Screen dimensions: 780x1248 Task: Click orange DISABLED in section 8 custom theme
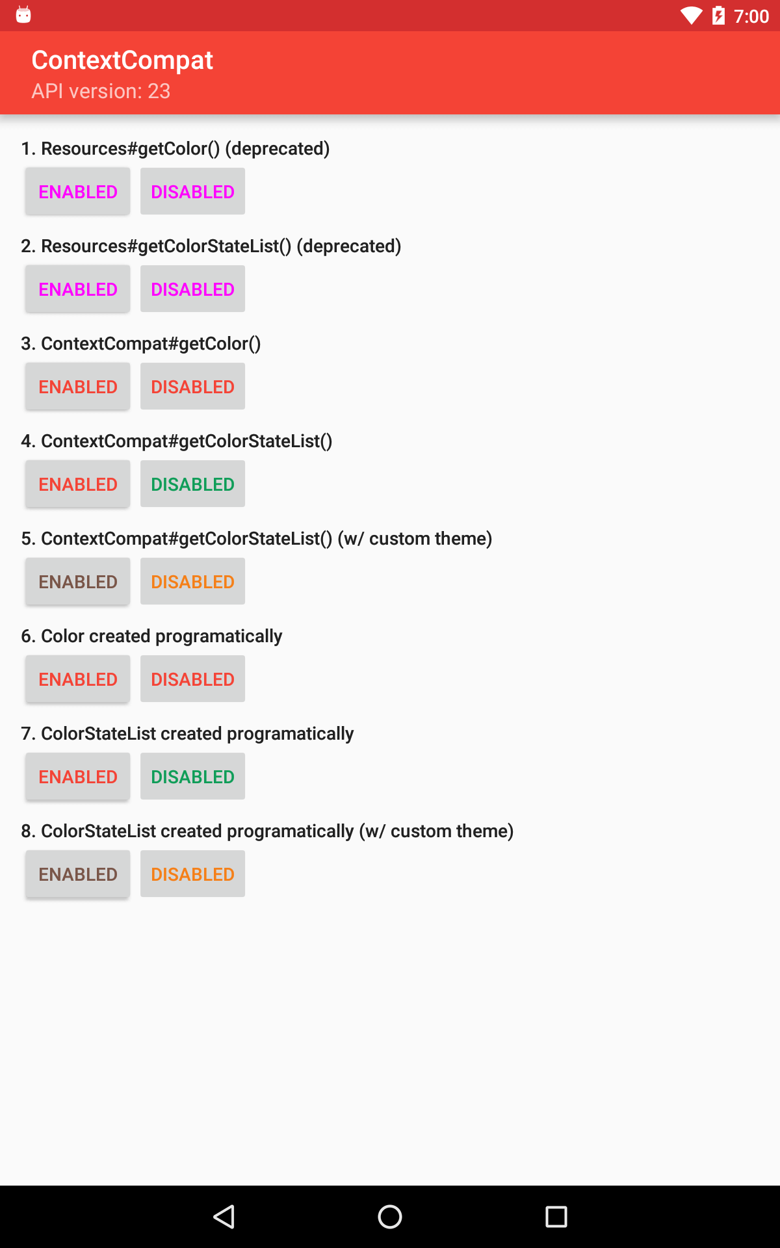192,874
